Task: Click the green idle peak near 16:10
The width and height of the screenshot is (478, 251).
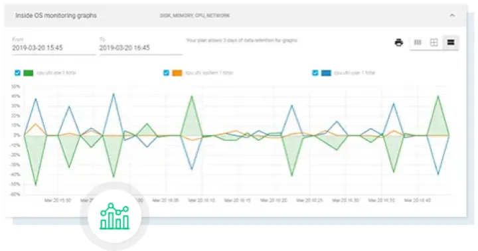Action: click(x=191, y=96)
